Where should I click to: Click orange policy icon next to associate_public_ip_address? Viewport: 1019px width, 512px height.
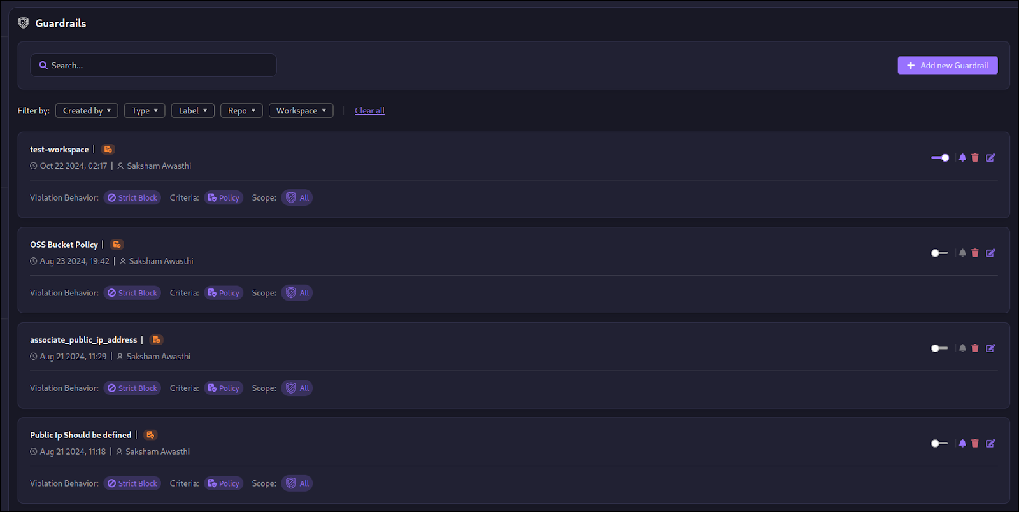[157, 339]
